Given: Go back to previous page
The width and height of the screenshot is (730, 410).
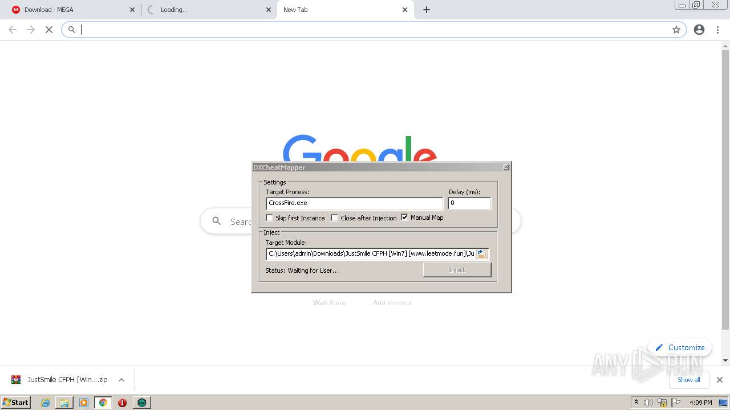Looking at the screenshot, I should (13, 30).
